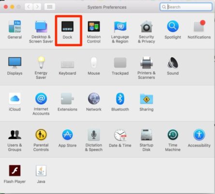This screenshot has height=194, width=215.
Task: Click the Show All grid button
Action: pyautogui.click(x=50, y=7)
